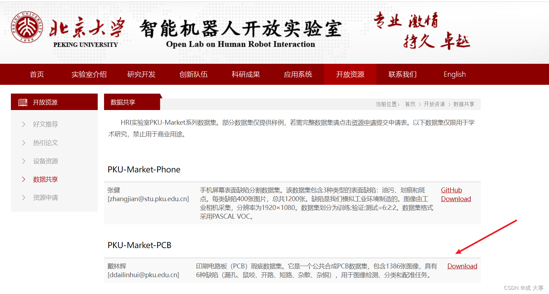Click author name 张健
Image resolution: width=549 pixels, height=294 pixels.
(x=114, y=190)
